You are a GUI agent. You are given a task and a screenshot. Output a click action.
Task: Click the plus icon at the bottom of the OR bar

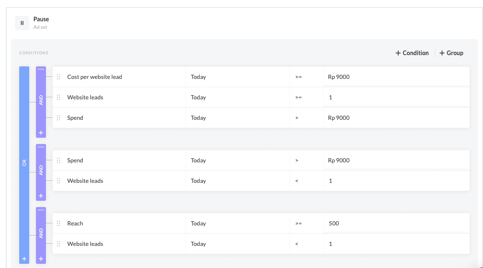pyautogui.click(x=24, y=258)
